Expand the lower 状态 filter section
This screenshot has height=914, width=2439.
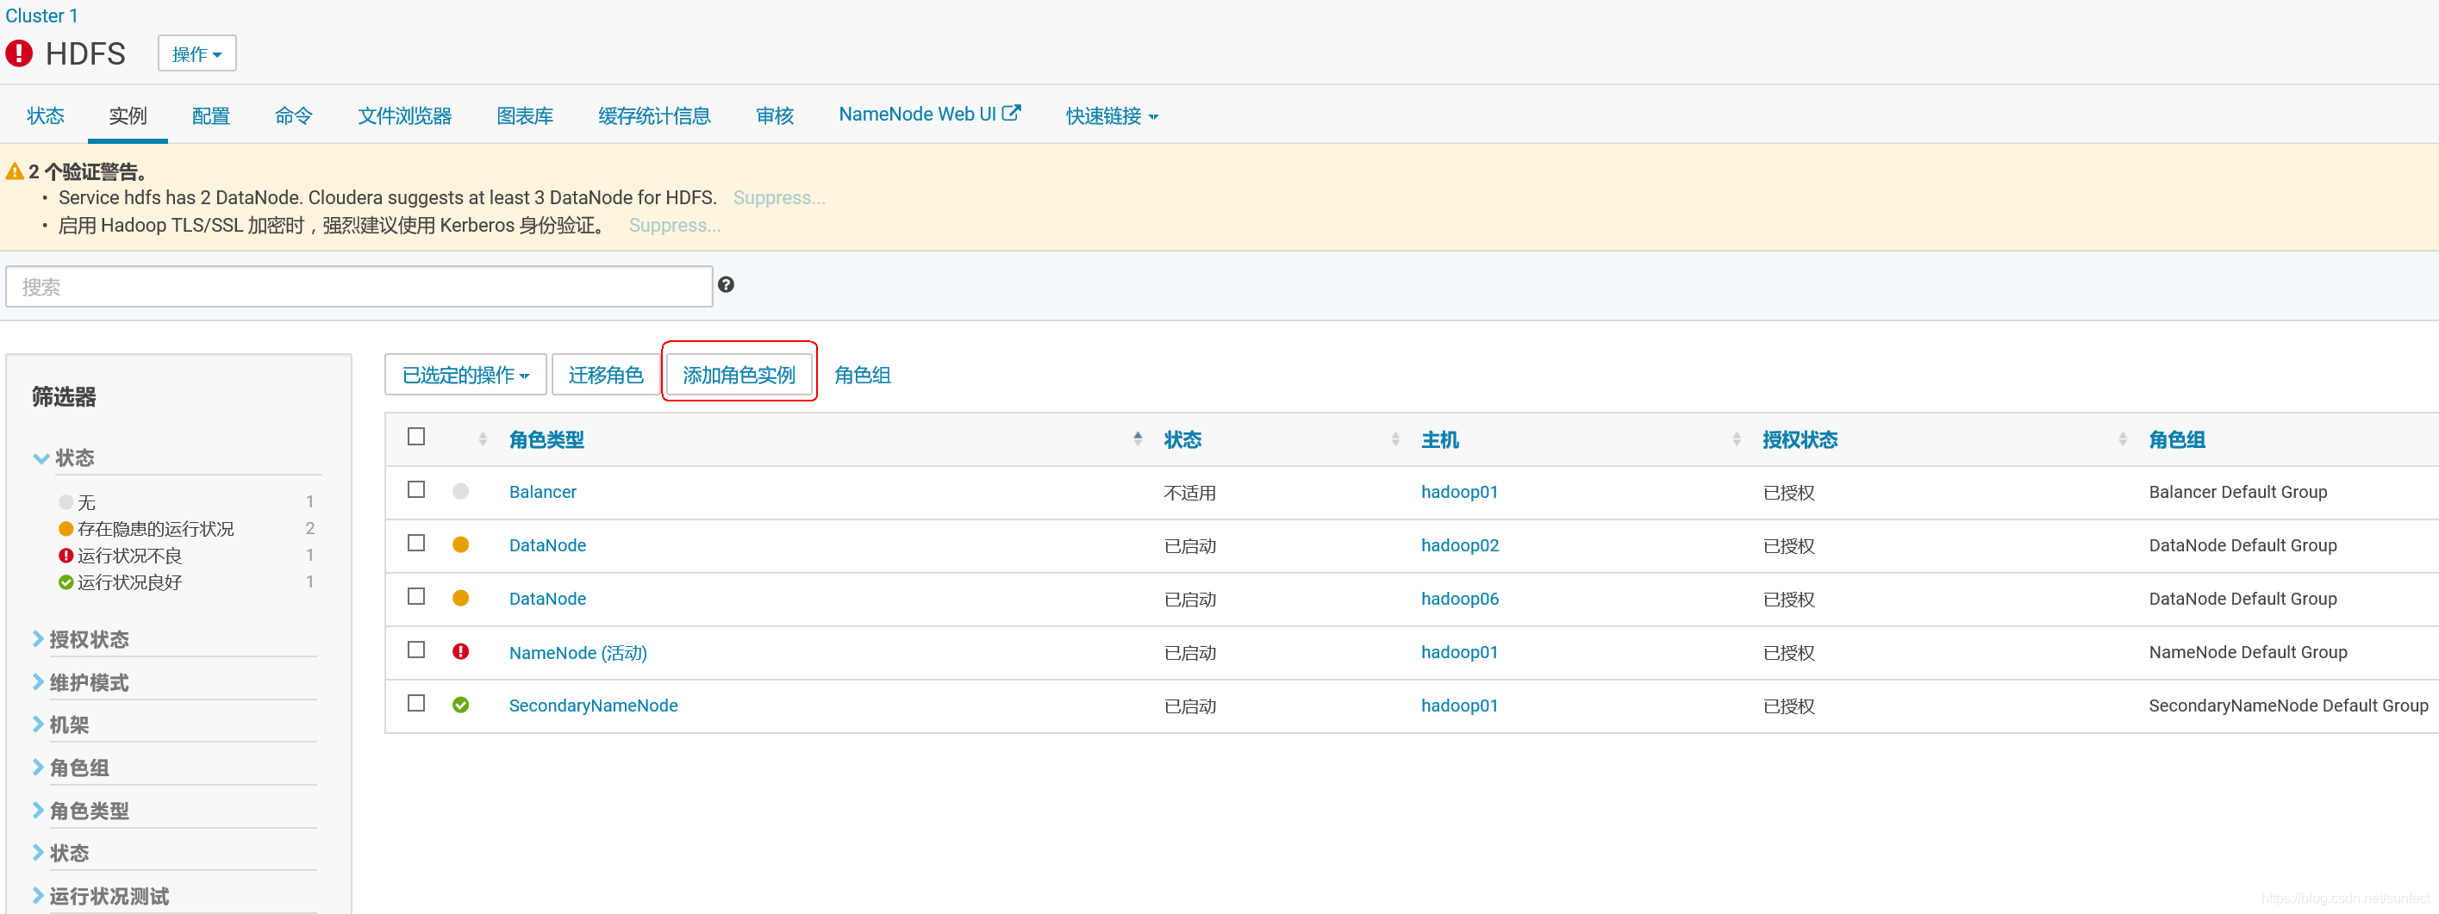pyautogui.click(x=61, y=853)
